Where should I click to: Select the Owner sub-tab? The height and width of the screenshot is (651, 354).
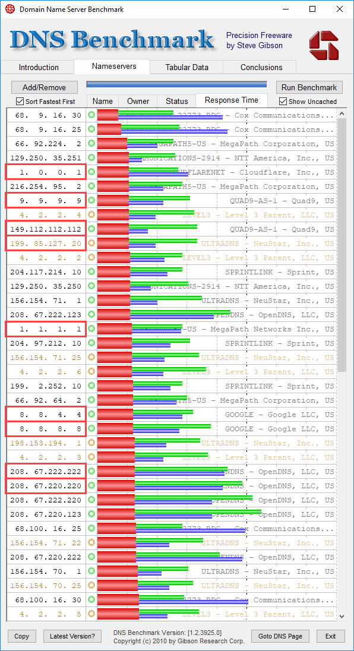tap(138, 101)
